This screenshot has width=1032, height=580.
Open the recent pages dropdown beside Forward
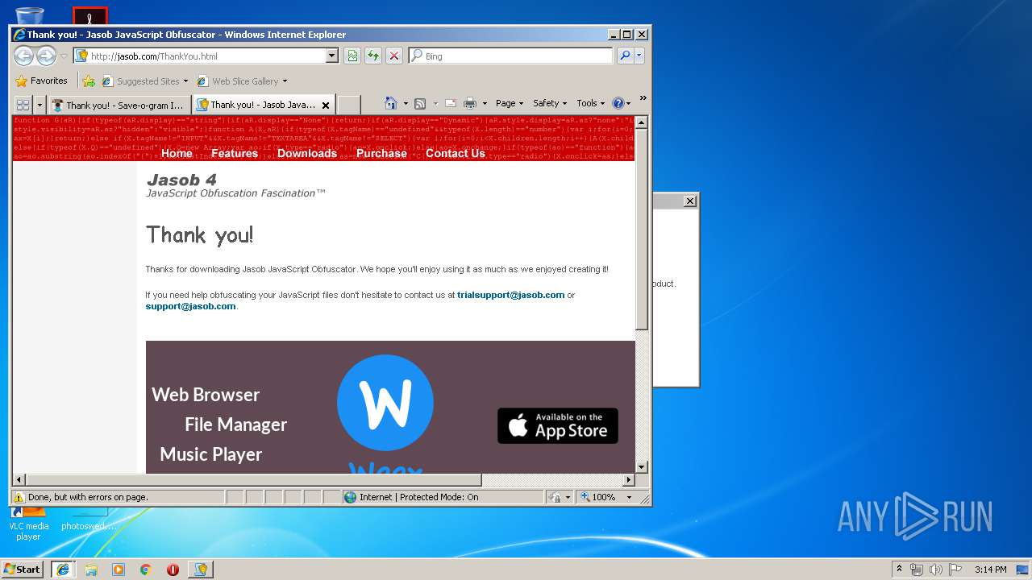64,56
